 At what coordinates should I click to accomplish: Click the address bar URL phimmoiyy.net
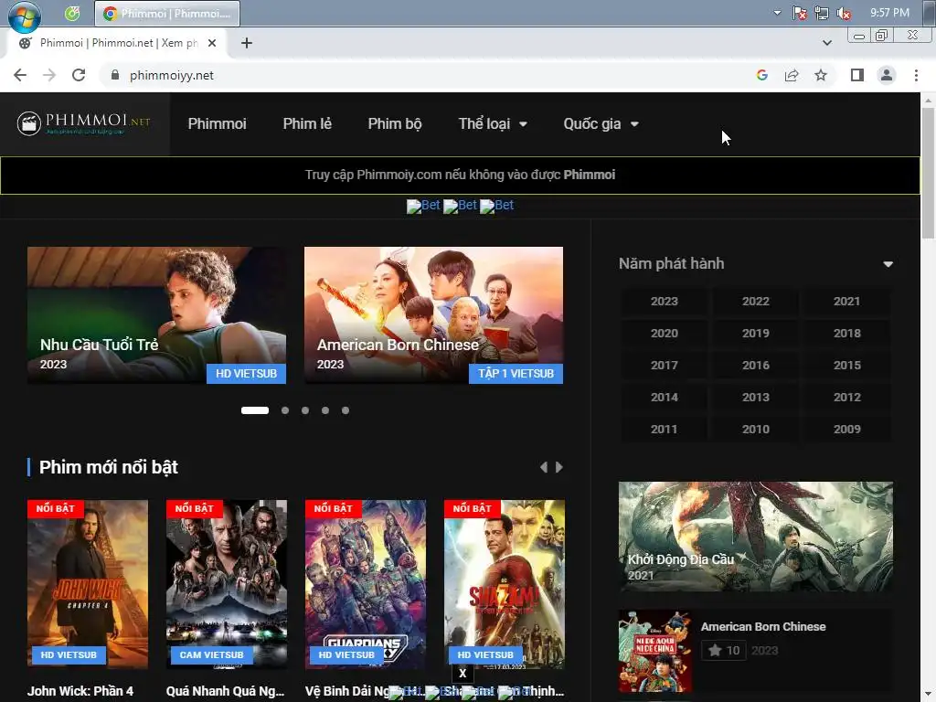(x=172, y=75)
